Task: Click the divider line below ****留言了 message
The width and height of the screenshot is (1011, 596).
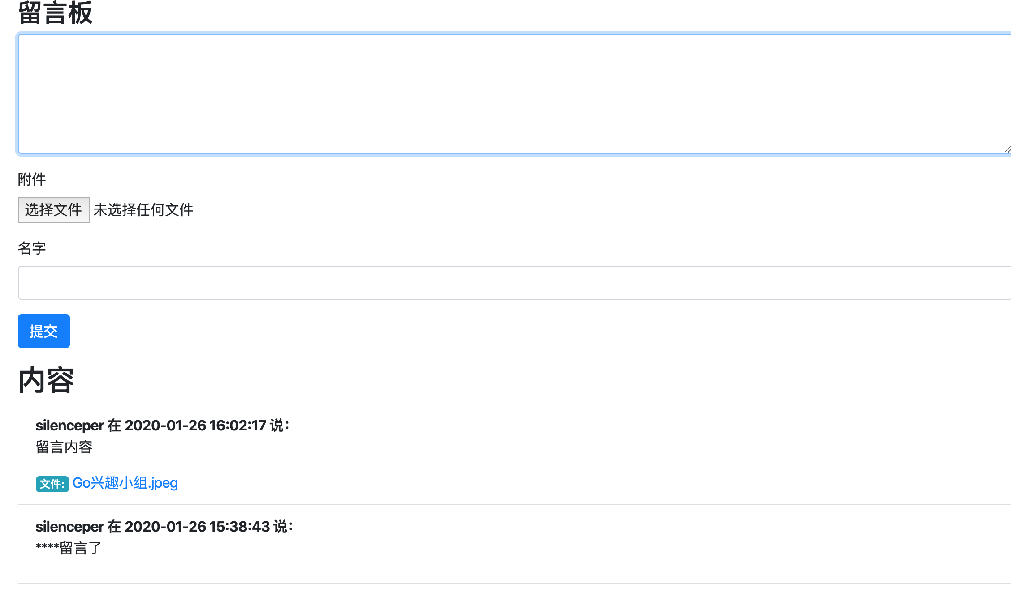Action: (511, 584)
